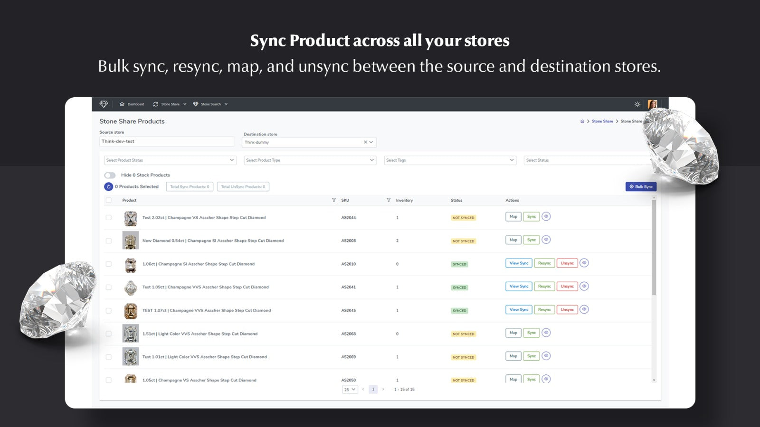Viewport: 760px width, 427px height.
Task: Open the Stone Search menu
Action: [x=210, y=104]
